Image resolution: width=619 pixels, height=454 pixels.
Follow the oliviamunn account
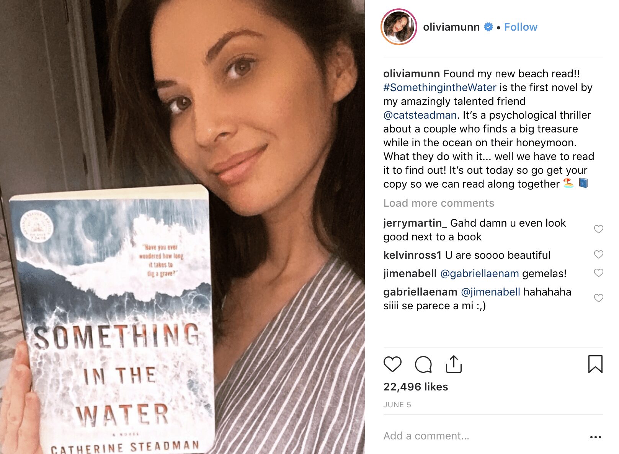521,27
